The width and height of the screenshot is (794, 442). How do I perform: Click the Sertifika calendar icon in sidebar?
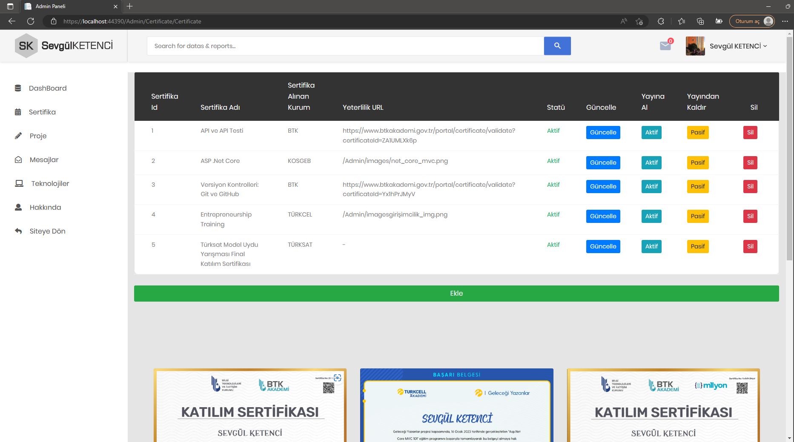(x=18, y=112)
